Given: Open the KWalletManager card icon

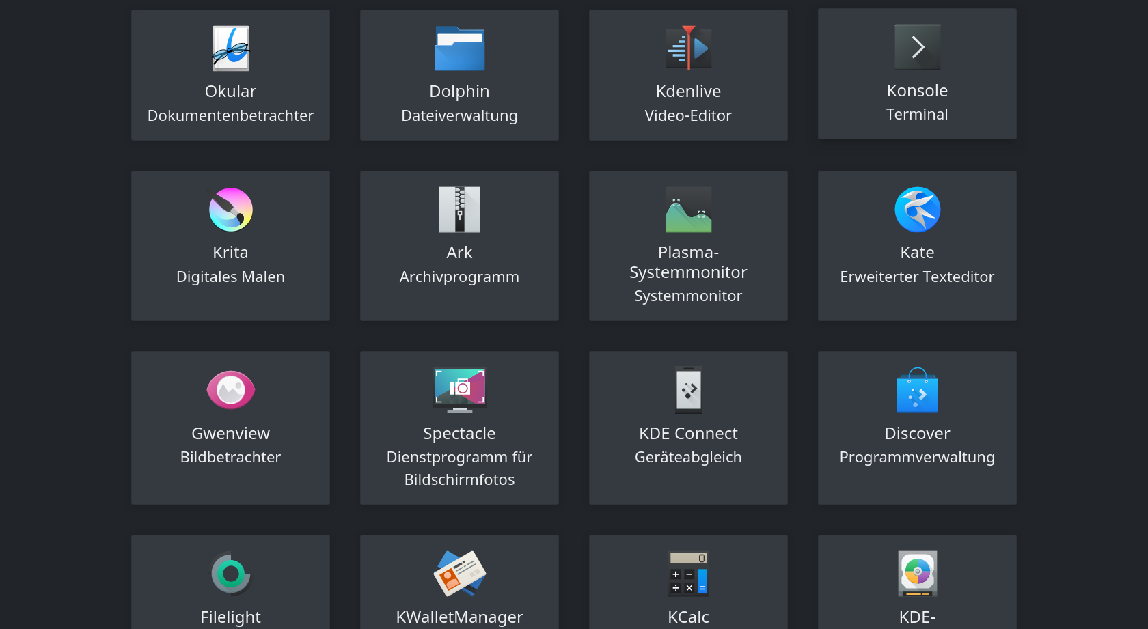Looking at the screenshot, I should tap(460, 574).
